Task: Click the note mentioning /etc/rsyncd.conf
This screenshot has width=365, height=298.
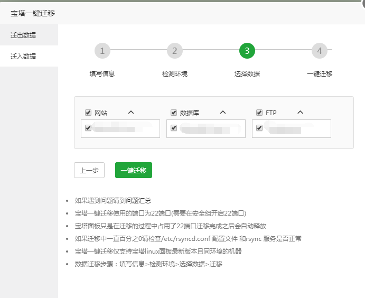Action: [188, 239]
